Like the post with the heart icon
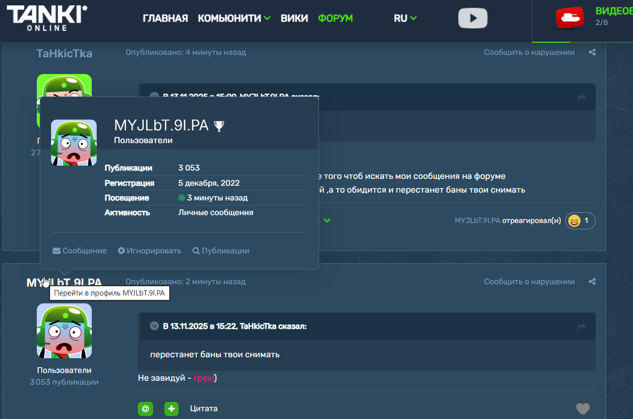 coord(582,409)
